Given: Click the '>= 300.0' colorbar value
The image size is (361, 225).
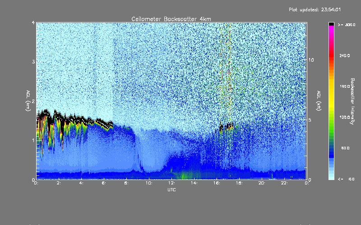Looking at the screenshot, I should point(347,25).
